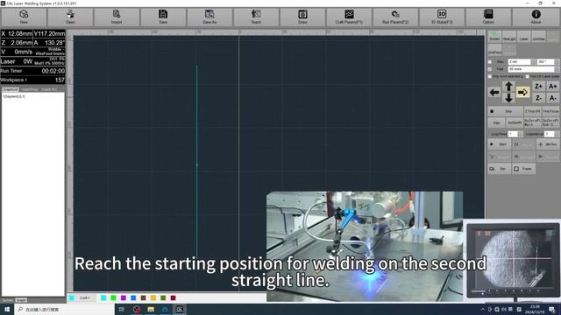Viewport: 561px width, 315px height.
Task: Rotate the A axis with A-
Action: (552, 98)
